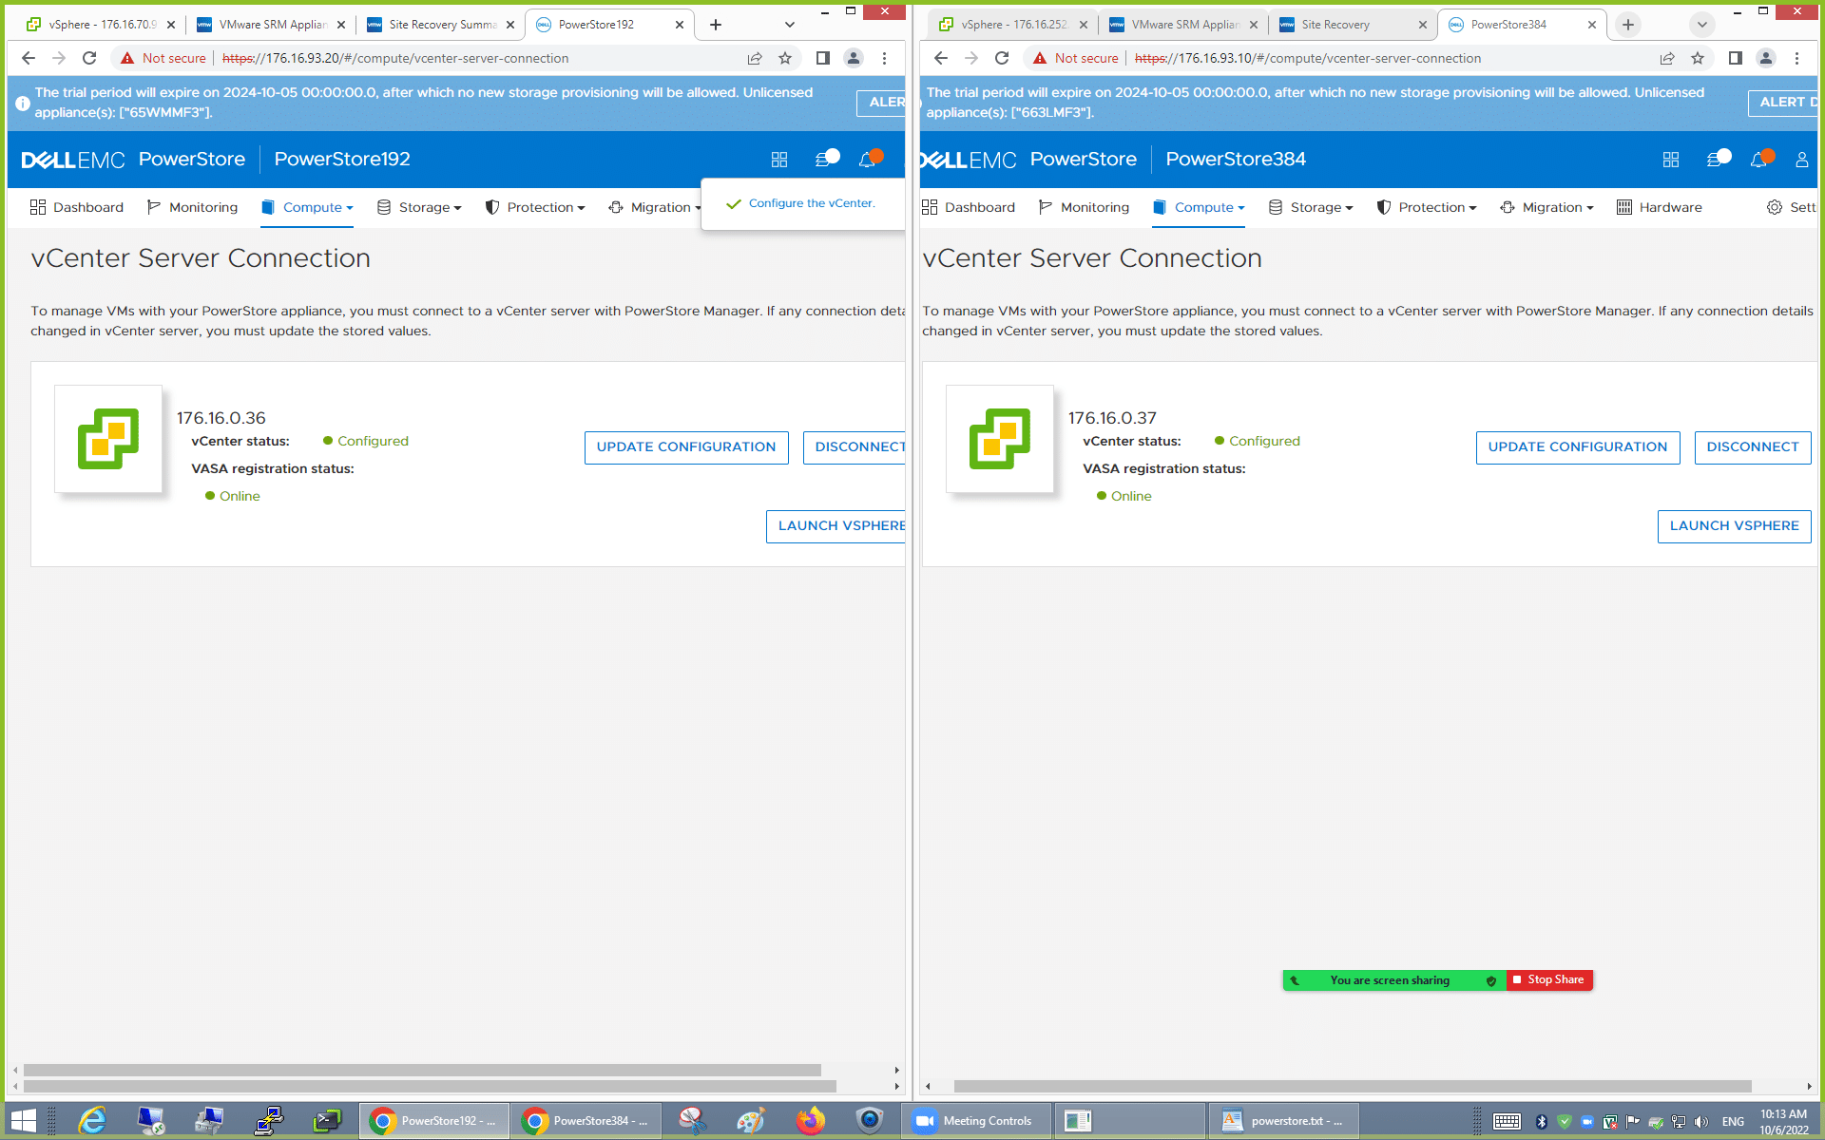
Task: Share the PowerStore192 page URL
Action: tap(755, 58)
